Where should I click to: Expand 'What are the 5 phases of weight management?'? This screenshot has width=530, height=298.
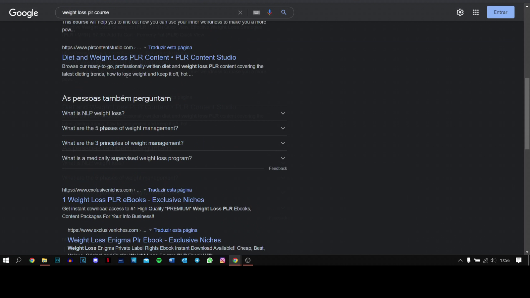(174, 128)
